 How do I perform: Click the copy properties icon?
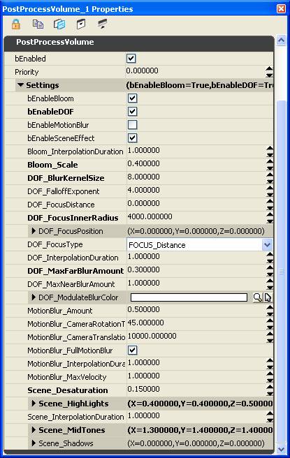[38, 24]
